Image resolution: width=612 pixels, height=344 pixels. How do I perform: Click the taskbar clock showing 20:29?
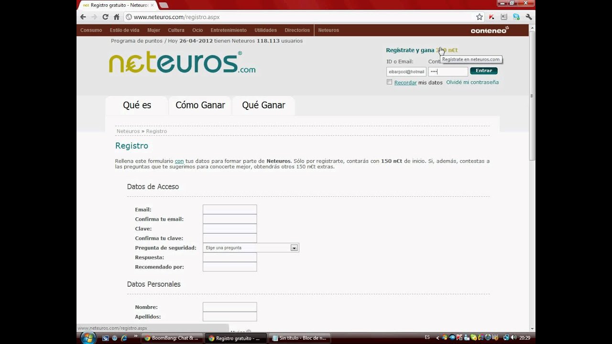[525, 338]
